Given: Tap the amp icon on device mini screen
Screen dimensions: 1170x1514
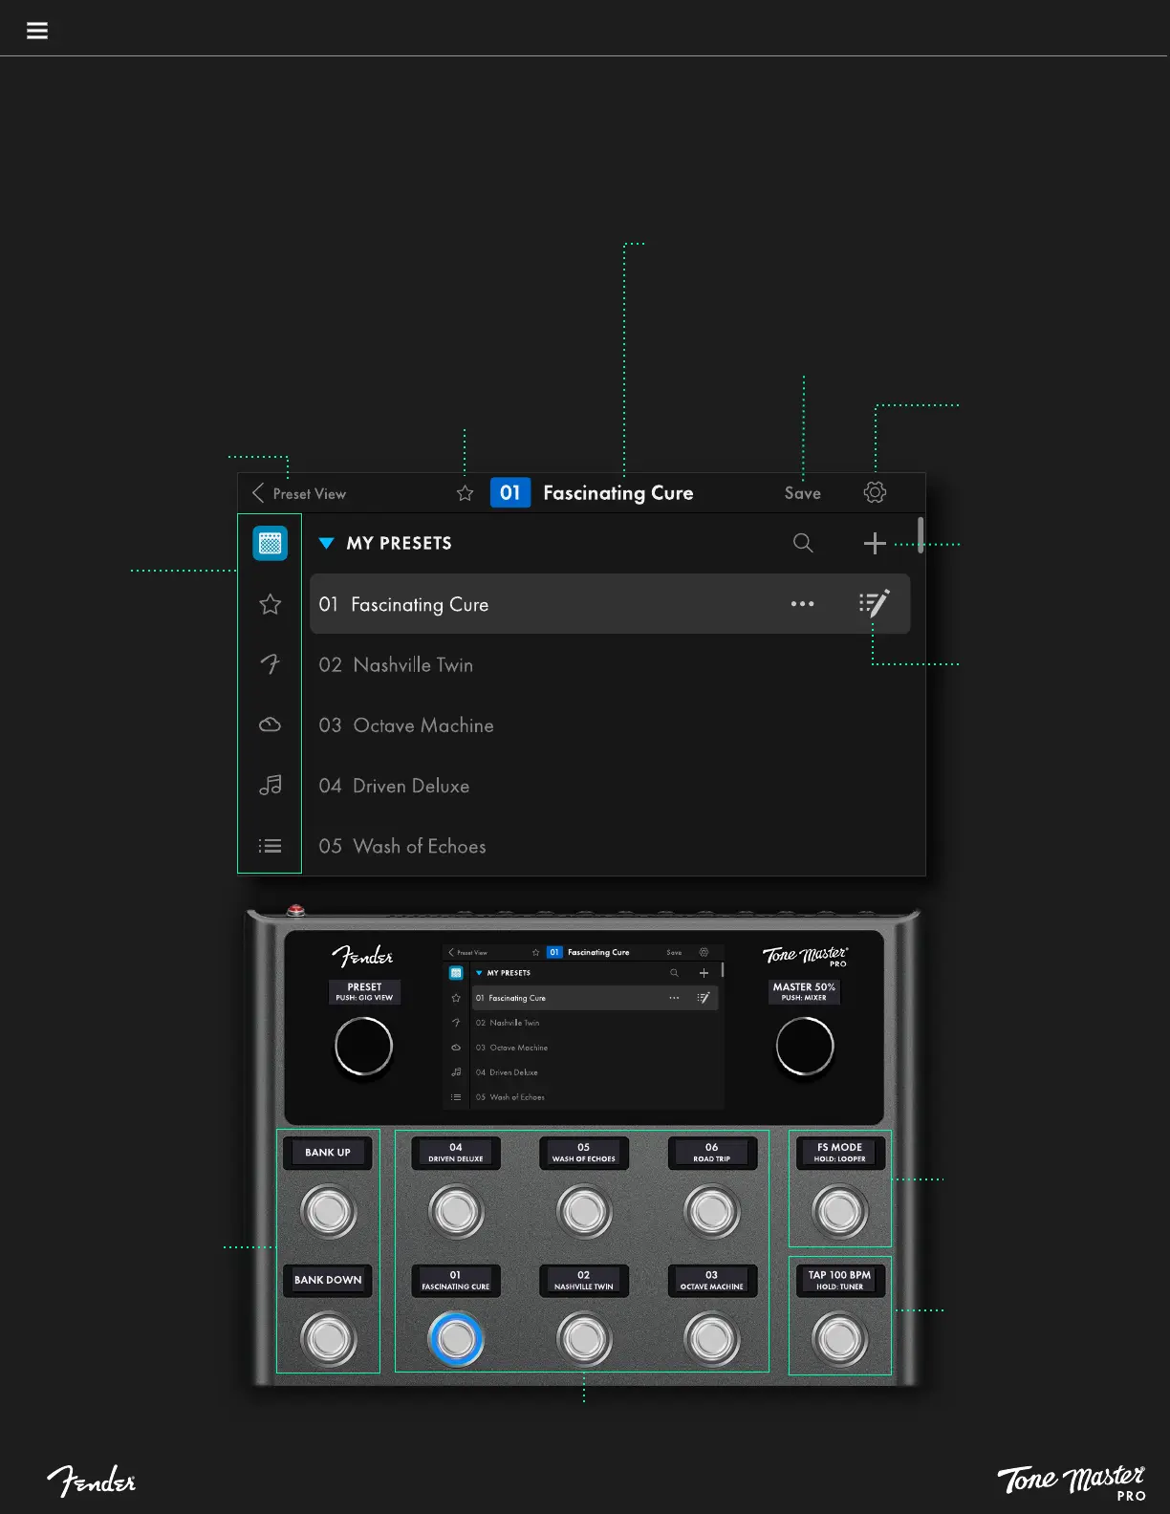Looking at the screenshot, I should 456,973.
